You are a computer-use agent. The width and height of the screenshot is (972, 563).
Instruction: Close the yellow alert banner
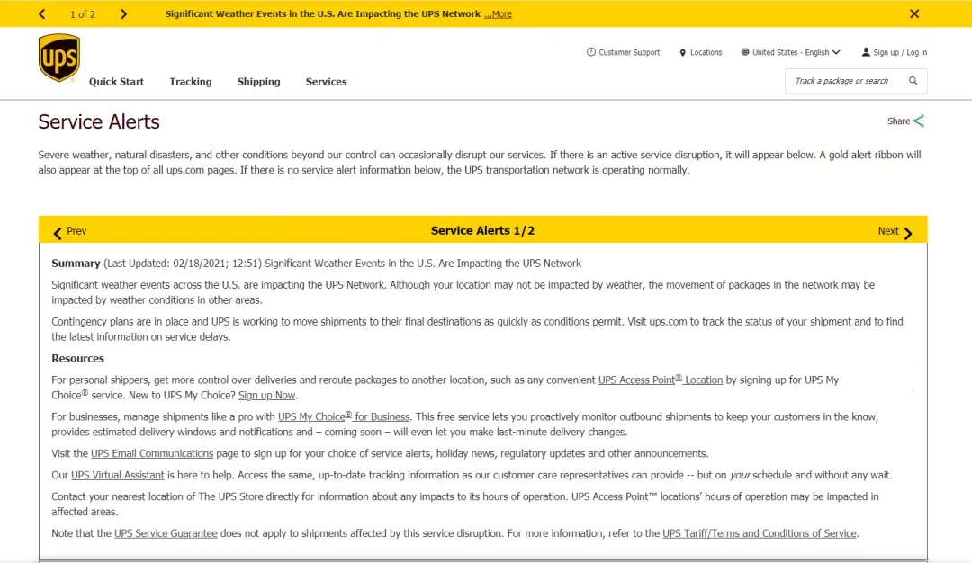coord(914,13)
